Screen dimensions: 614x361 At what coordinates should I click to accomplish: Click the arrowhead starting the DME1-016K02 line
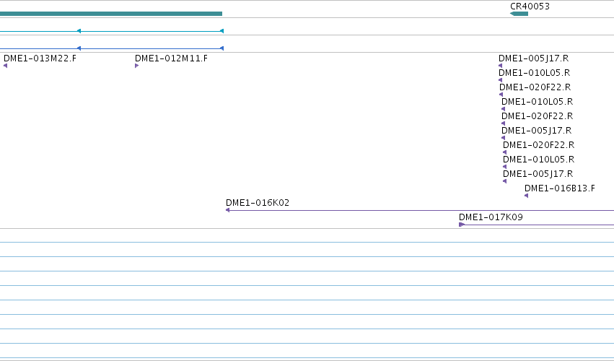(x=227, y=210)
